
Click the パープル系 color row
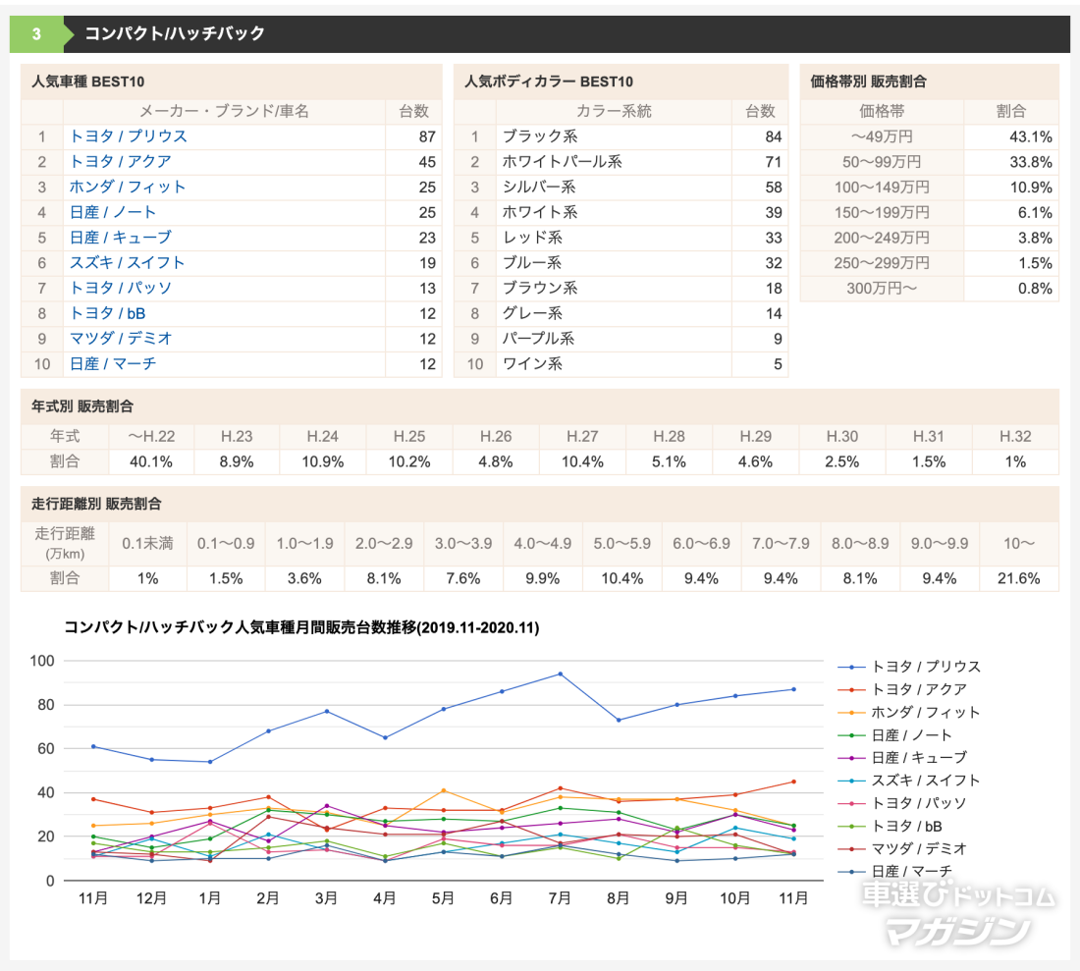621,338
